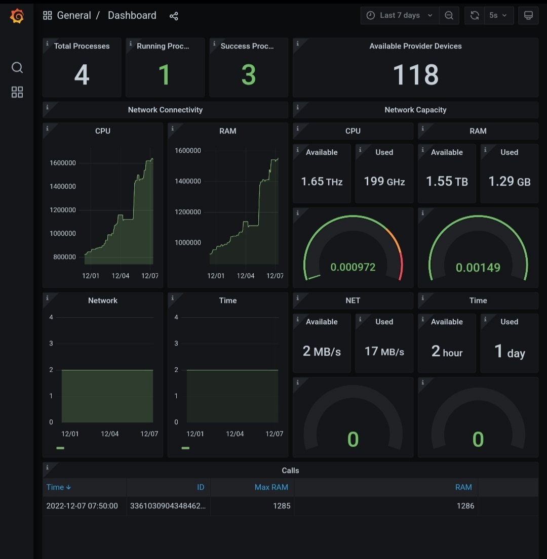Sort Calls table by Max RAM column

click(x=271, y=487)
